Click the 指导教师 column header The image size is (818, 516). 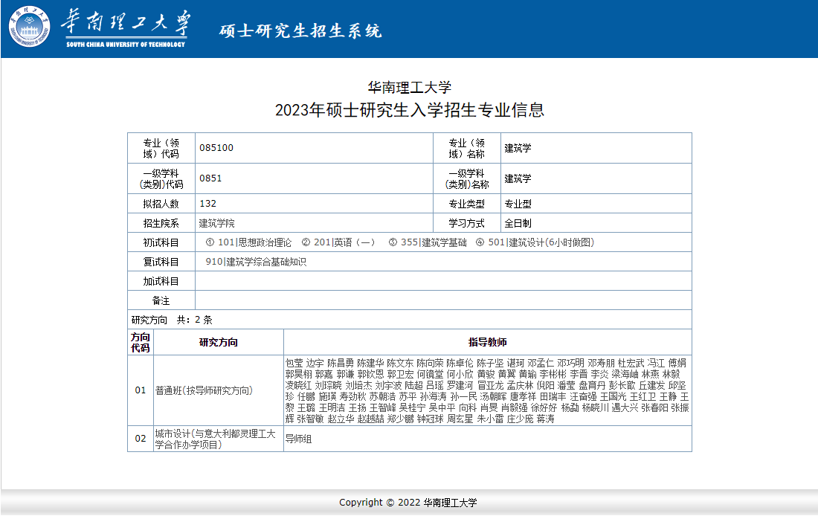point(488,342)
